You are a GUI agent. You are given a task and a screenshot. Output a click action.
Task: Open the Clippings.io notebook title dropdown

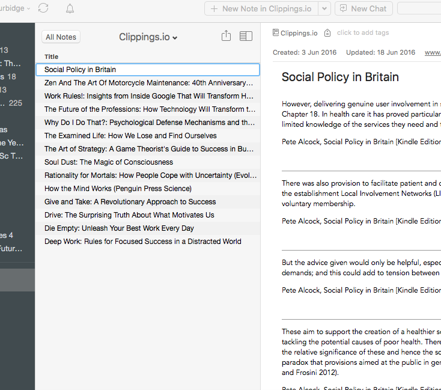click(x=148, y=37)
